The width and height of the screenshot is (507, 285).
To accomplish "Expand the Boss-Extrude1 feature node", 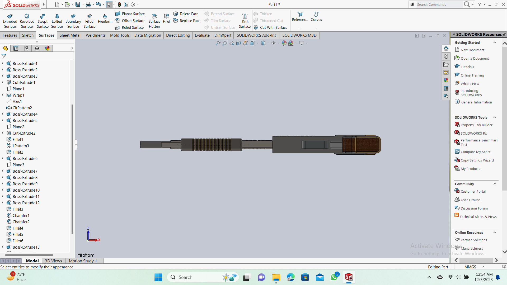I will click(3, 63).
